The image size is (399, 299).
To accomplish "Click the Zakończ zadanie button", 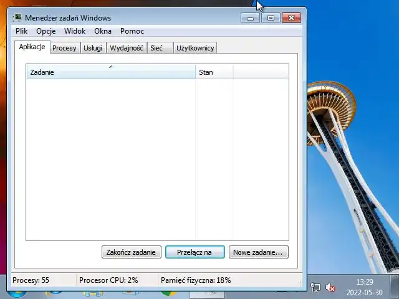I will click(132, 252).
